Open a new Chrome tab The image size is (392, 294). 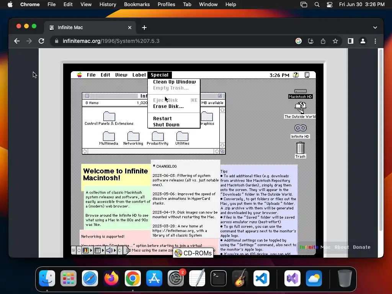144,28
